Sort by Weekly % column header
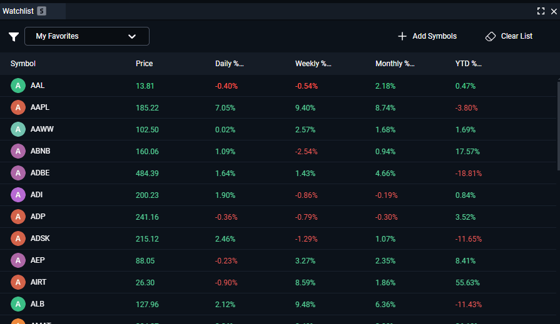 point(313,64)
